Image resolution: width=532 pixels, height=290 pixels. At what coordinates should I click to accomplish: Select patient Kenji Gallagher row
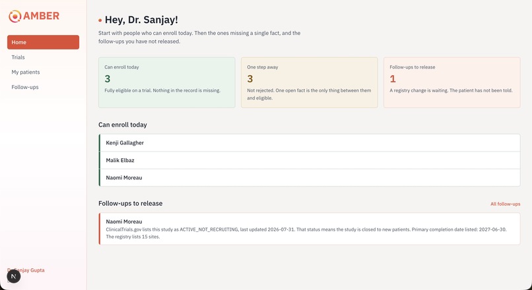coord(310,143)
